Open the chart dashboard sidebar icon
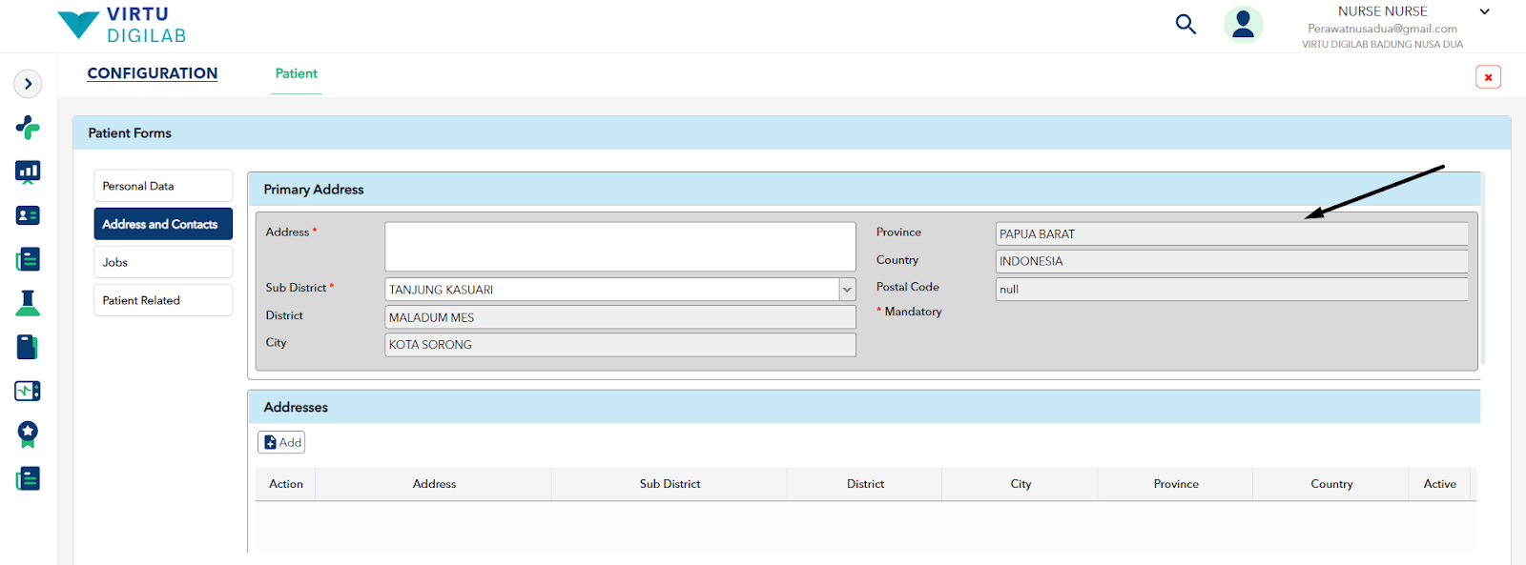 coord(28,172)
